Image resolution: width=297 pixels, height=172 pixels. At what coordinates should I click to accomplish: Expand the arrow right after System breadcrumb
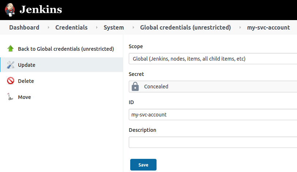tap(132, 27)
